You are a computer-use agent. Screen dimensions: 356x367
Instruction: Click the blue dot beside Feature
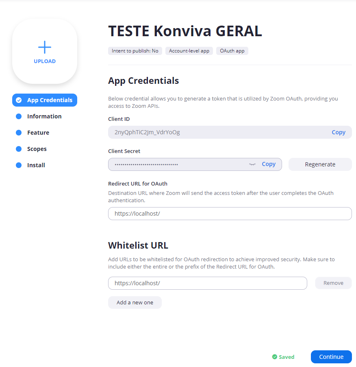19,133
